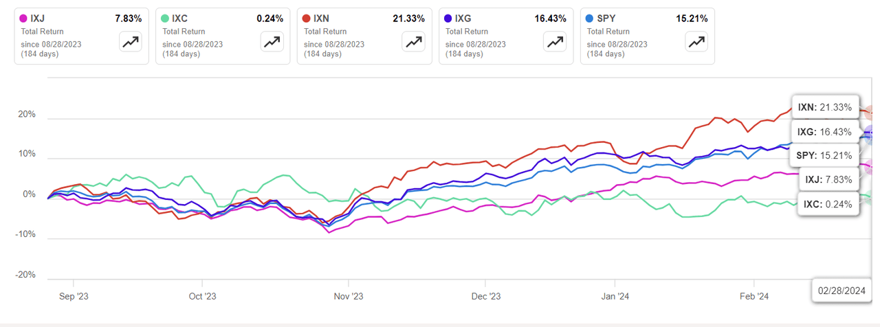The height and width of the screenshot is (327, 880).
Task: Click the 16.43% return value in IXG card
Action: [x=550, y=19]
